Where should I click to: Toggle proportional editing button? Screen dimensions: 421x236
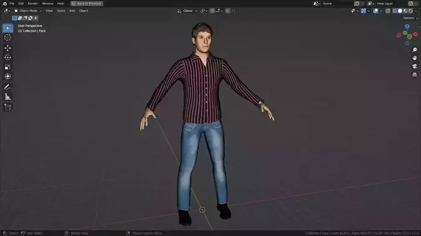228,11
